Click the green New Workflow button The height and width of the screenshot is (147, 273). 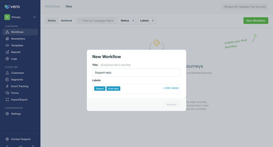click(x=256, y=21)
